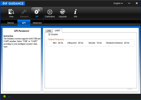Screen dimensions: 141x100
Task: Minimize the DJI Guidance window
Action: tap(129, 3)
